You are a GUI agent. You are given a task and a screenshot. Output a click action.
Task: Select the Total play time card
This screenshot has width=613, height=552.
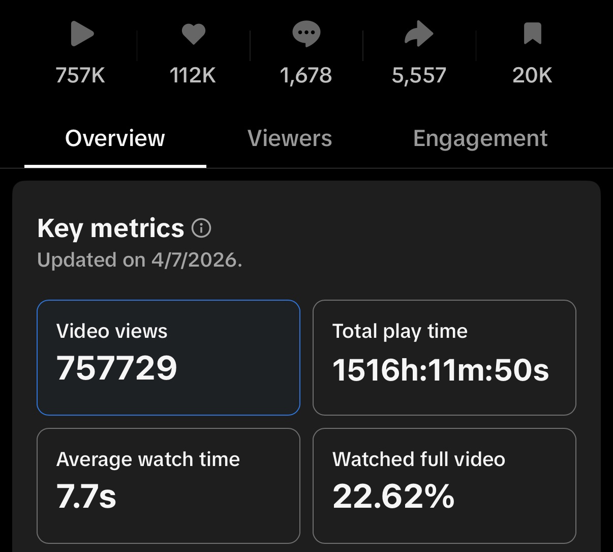[x=444, y=358]
